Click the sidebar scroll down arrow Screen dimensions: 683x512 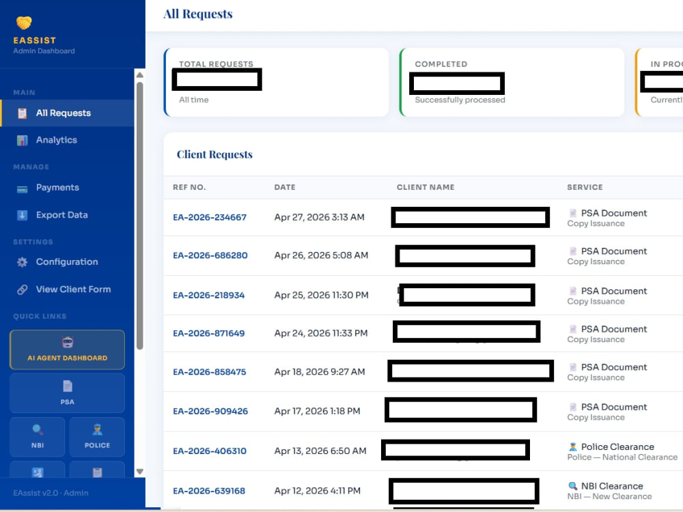140,472
